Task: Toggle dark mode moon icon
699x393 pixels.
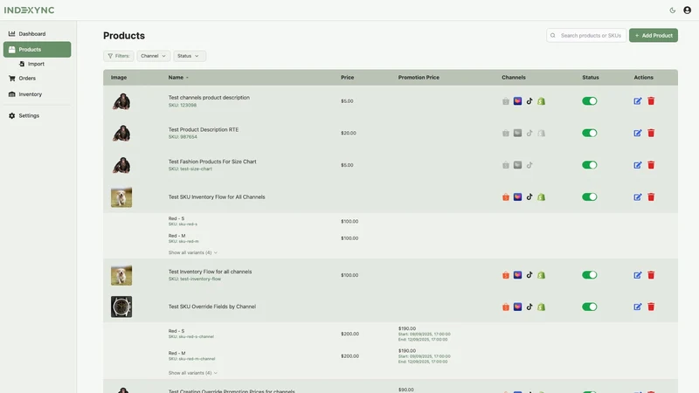Action: (672, 10)
